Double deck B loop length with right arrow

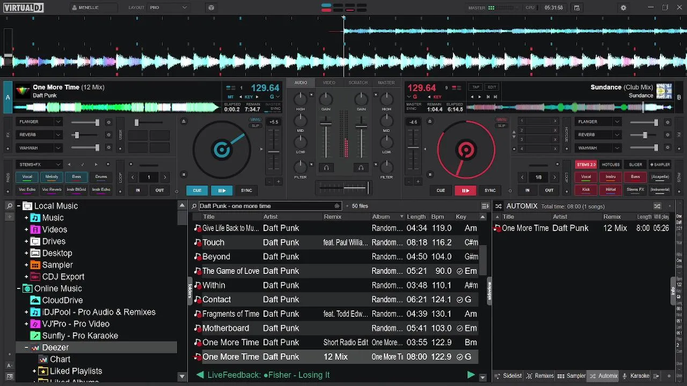tap(554, 177)
